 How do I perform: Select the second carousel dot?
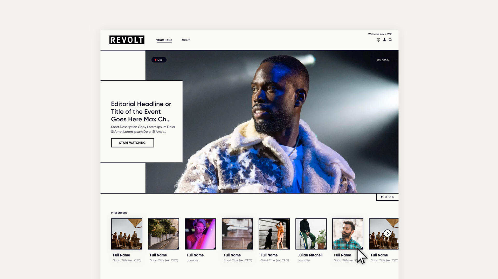click(386, 197)
